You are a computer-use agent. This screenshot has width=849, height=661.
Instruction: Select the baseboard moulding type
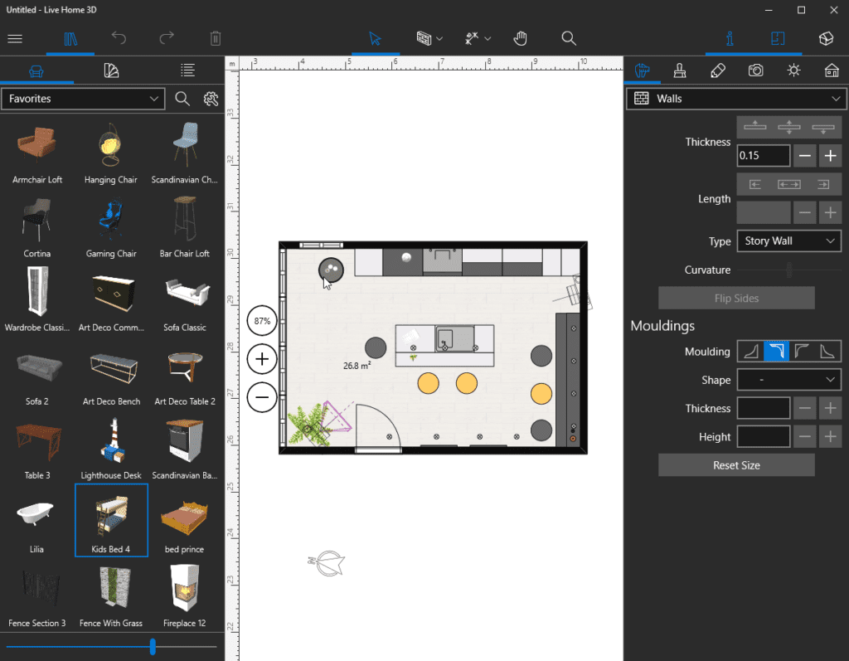750,351
